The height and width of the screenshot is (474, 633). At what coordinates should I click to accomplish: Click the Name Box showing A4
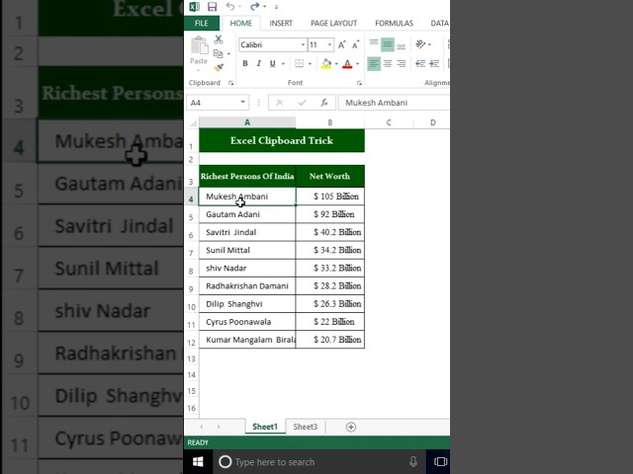pos(214,103)
